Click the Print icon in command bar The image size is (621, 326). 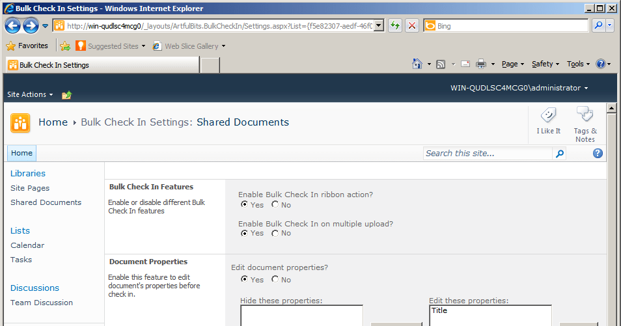pos(481,64)
